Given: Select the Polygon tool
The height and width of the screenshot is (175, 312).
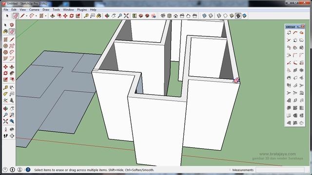Looking at the screenshot, I should (5, 52).
